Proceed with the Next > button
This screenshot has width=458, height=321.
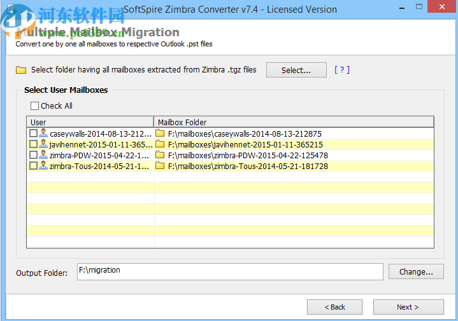click(x=408, y=307)
